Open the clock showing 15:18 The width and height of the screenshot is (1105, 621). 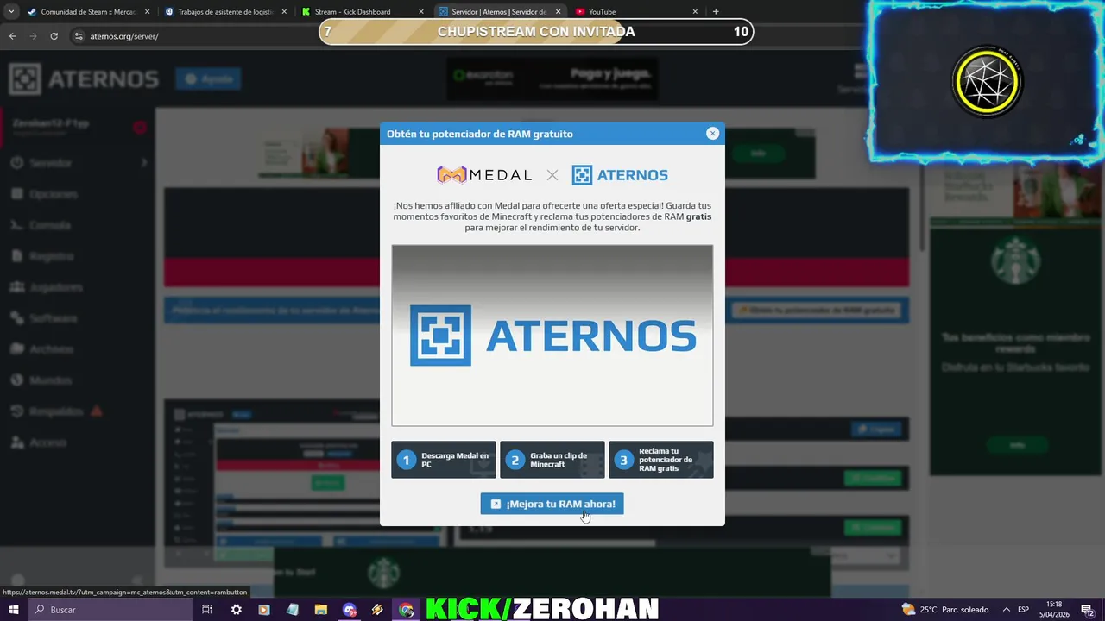coord(1054,610)
